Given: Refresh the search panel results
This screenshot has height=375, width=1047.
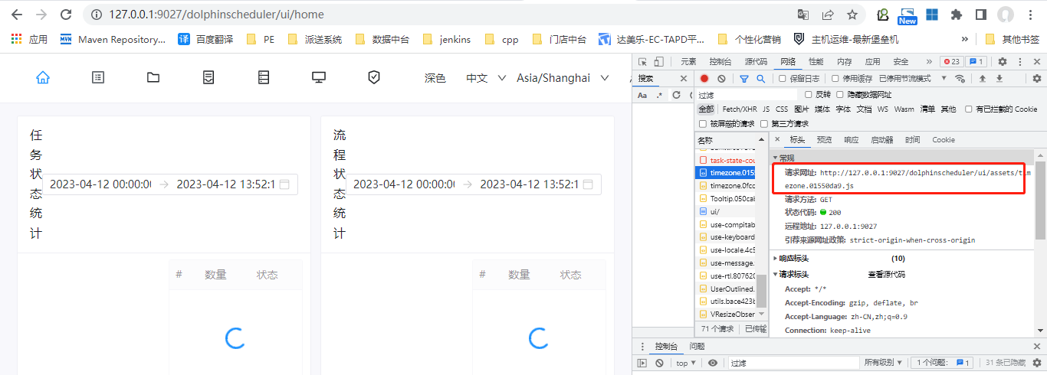Looking at the screenshot, I should coord(676,95).
